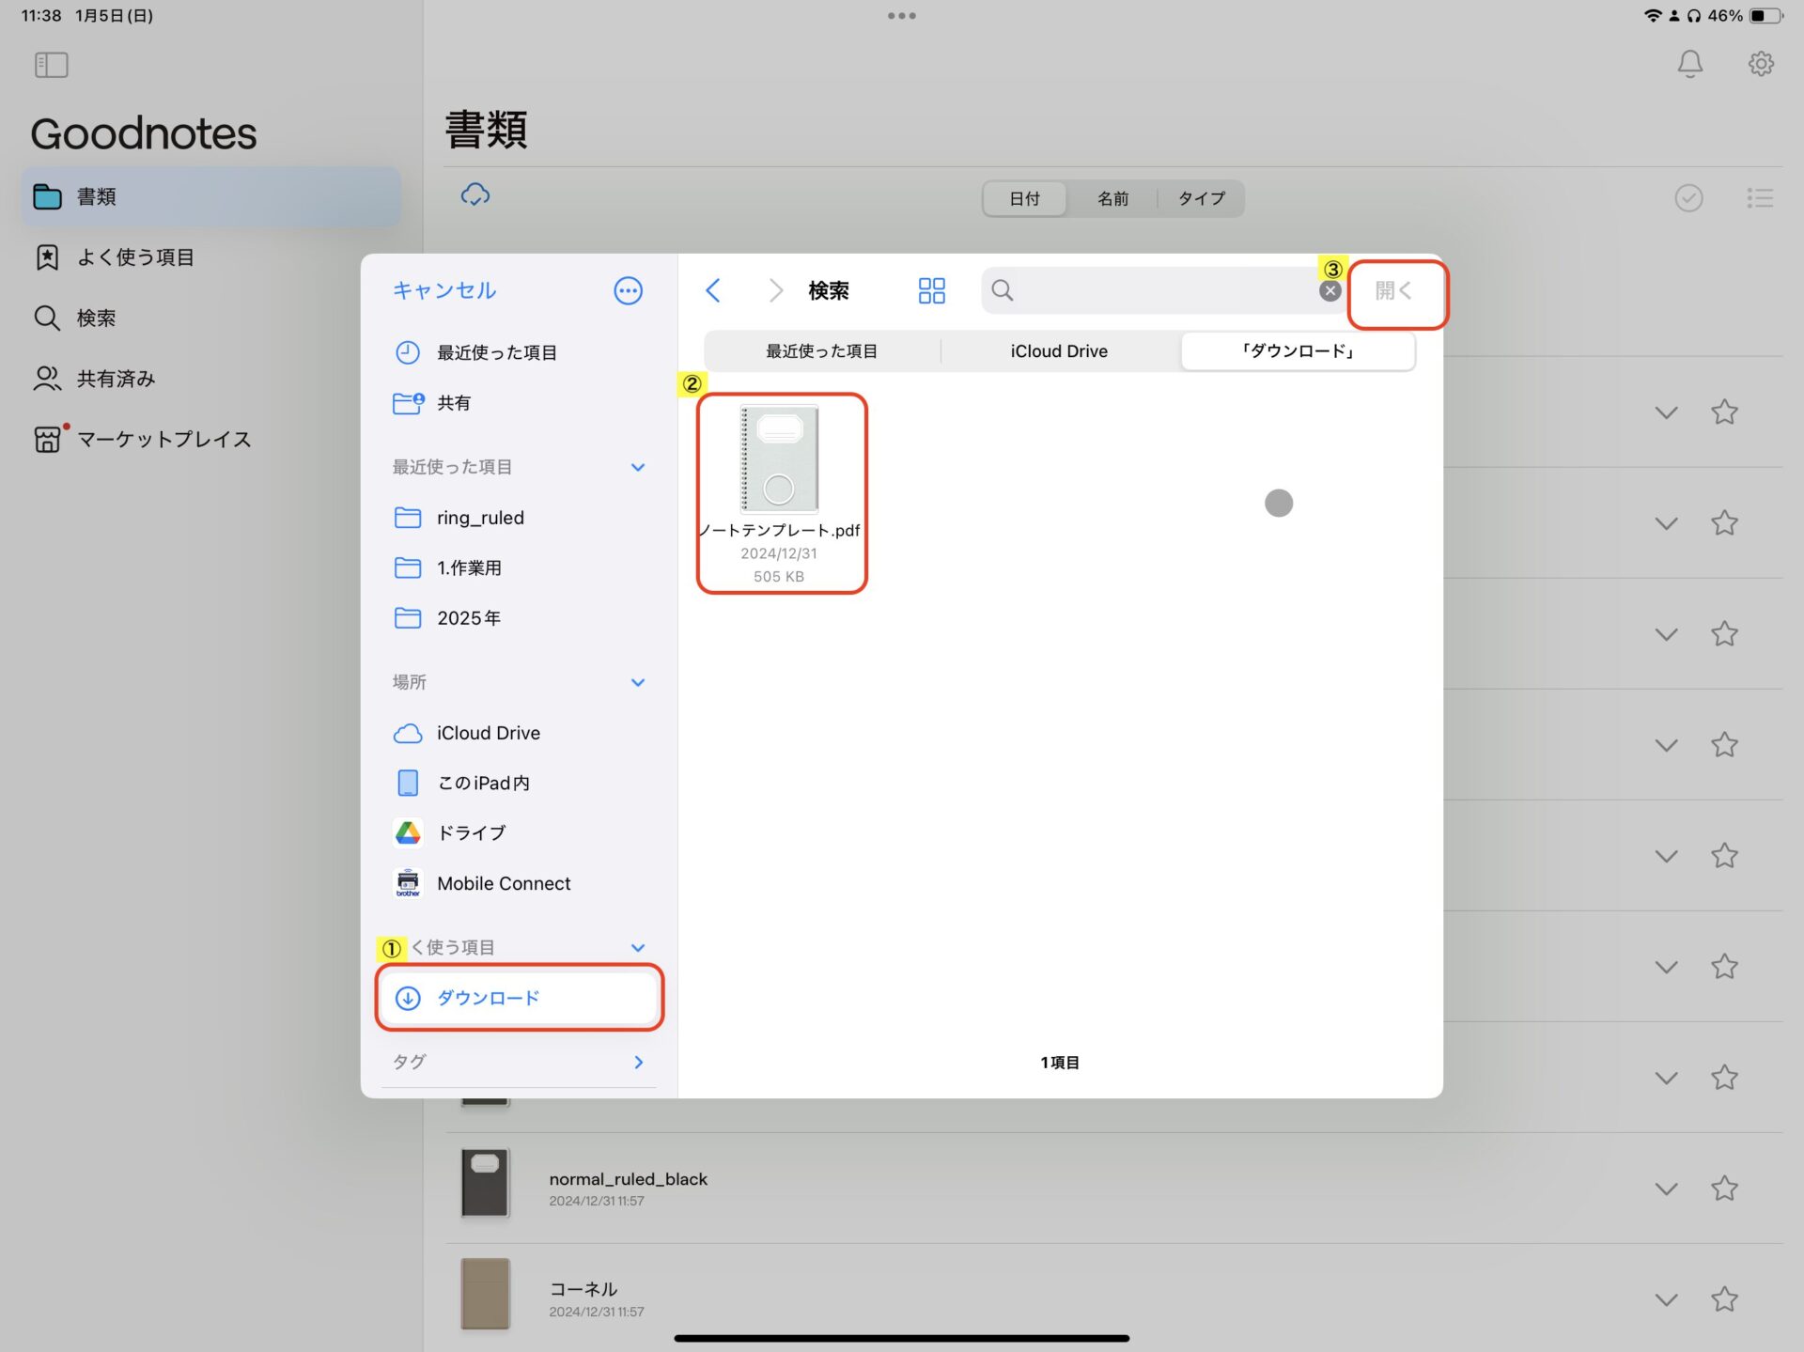The image size is (1804, 1352).
Task: Collapse 場所 section
Action: [638, 682]
